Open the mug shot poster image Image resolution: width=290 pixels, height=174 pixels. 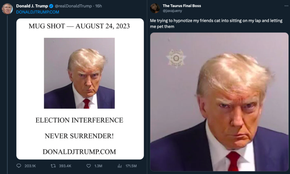click(80, 89)
